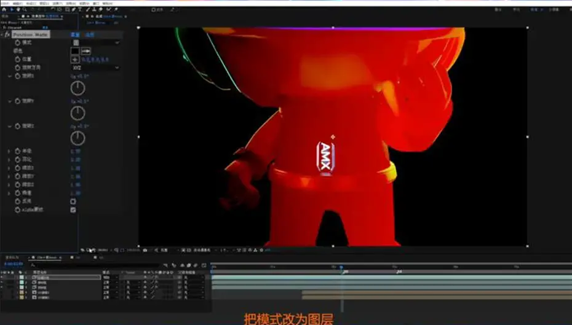
Task: Select the Rectangle shape tool
Action: coord(68,9)
